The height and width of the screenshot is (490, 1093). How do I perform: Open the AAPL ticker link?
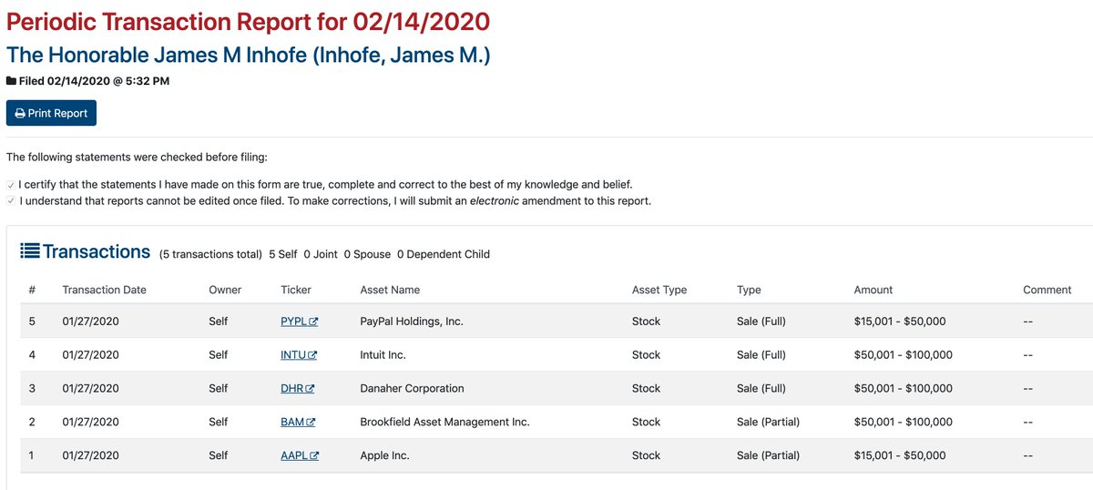coord(300,455)
